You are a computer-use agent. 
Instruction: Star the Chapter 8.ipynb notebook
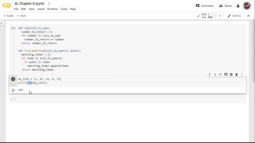click(49, 4)
